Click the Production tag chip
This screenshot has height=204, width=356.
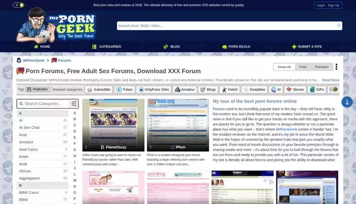pos(37,89)
